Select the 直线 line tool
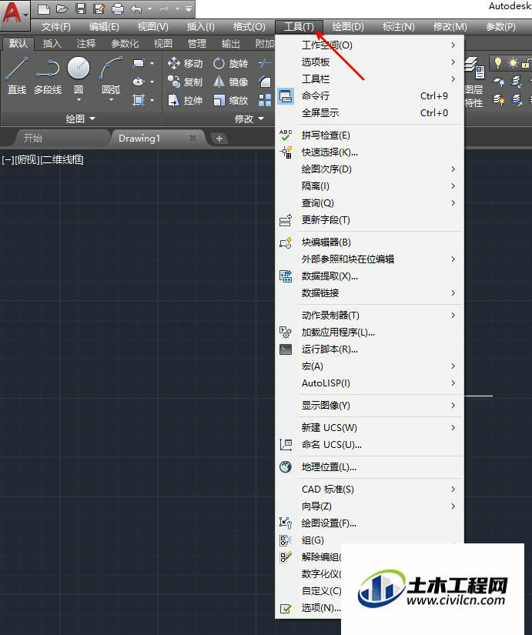The image size is (532, 635). (17, 75)
